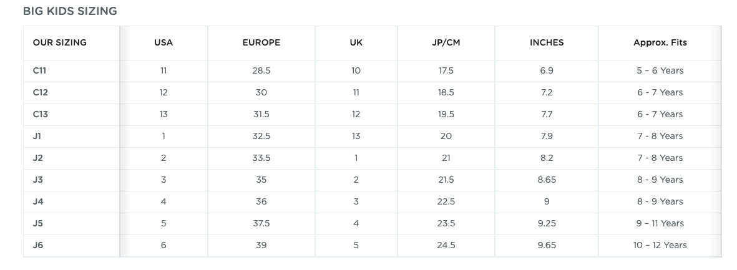Click the J1 size row label

click(x=37, y=136)
